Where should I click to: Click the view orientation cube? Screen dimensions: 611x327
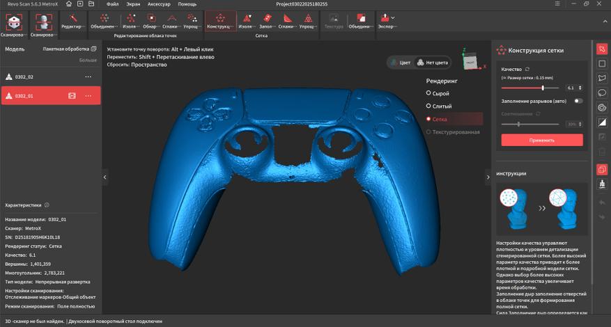pyautogui.click(x=471, y=61)
